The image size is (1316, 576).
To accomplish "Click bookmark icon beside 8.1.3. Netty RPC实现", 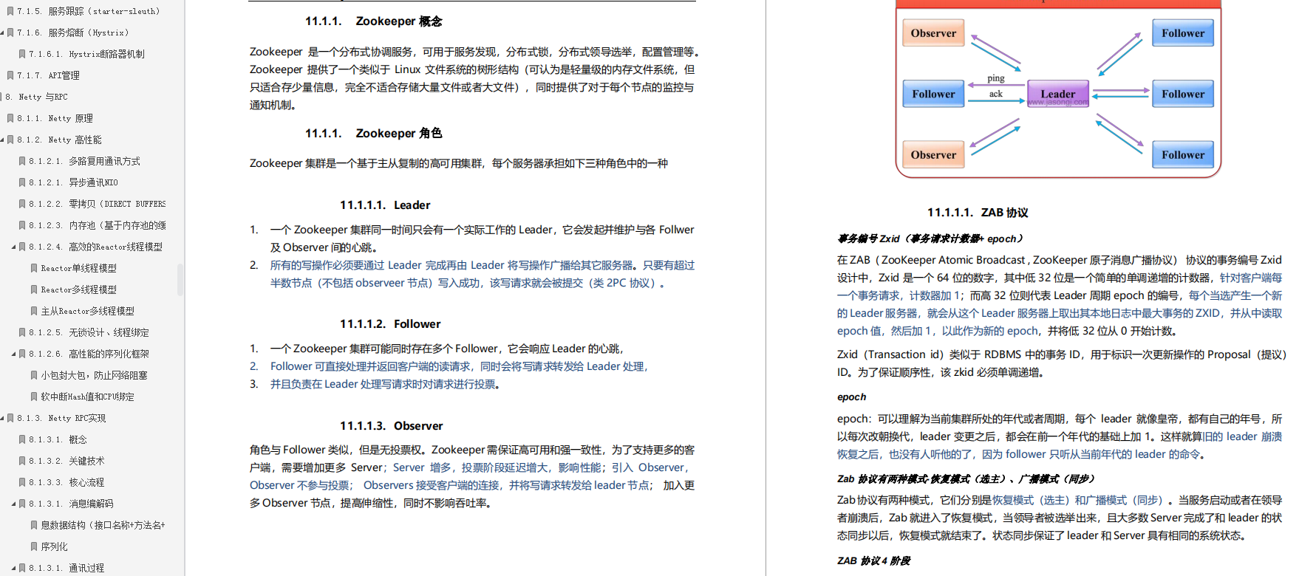I will click(x=10, y=418).
